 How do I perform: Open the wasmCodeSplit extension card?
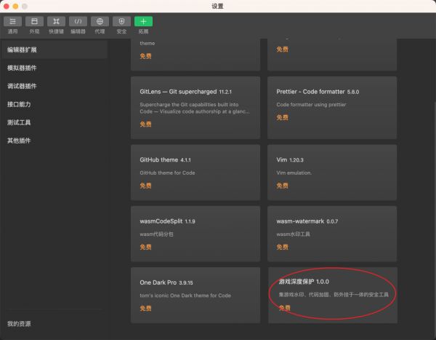pos(195,234)
